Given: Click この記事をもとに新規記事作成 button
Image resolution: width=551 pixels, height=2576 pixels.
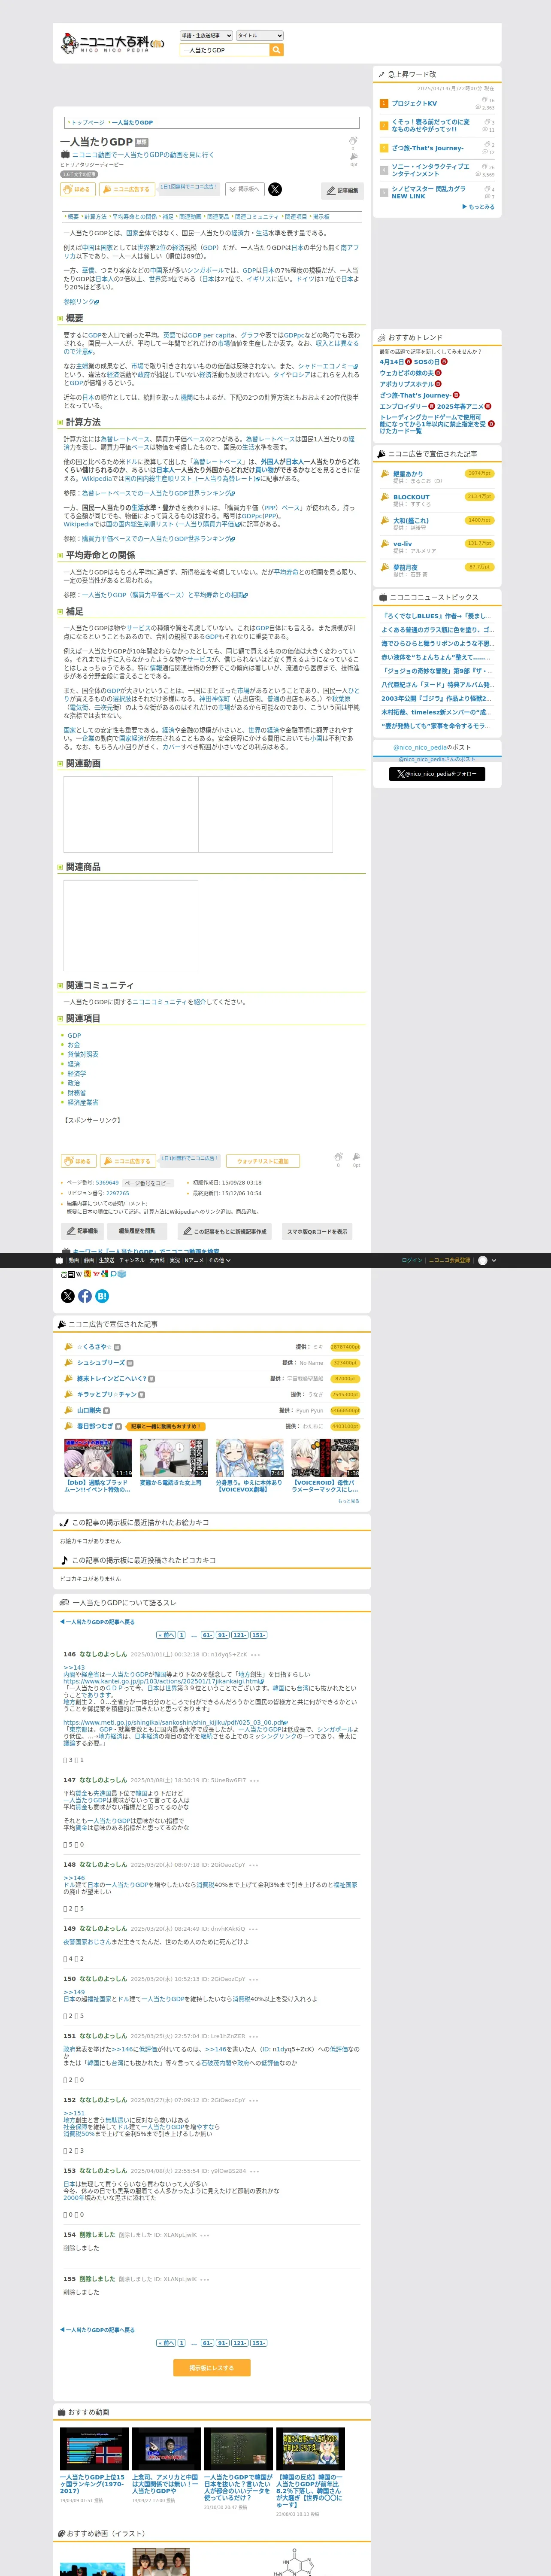Looking at the screenshot, I should tap(224, 1231).
